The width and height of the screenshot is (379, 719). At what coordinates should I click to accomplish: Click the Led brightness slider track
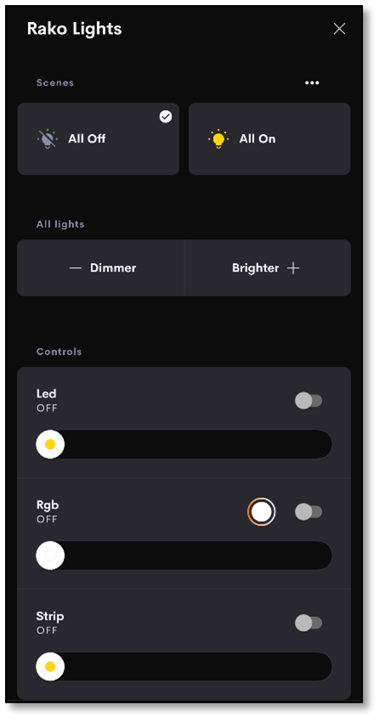pyautogui.click(x=184, y=444)
